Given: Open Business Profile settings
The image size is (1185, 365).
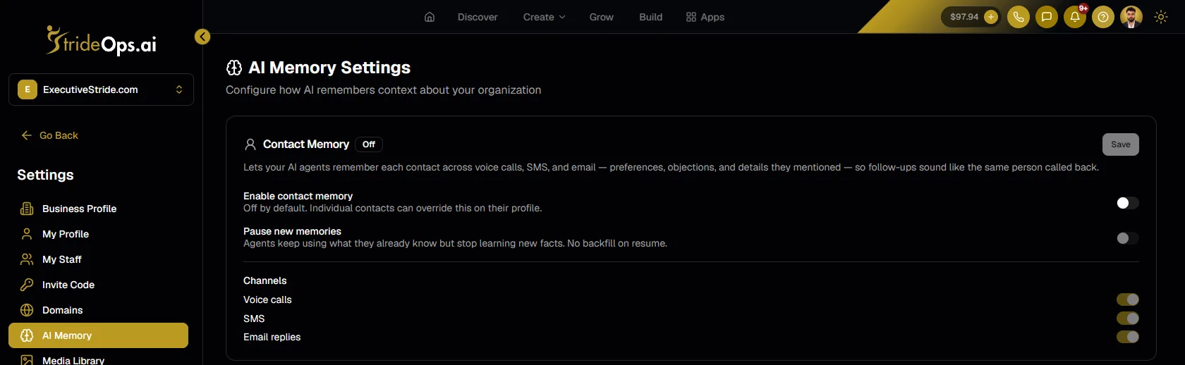Looking at the screenshot, I should pos(98,209).
